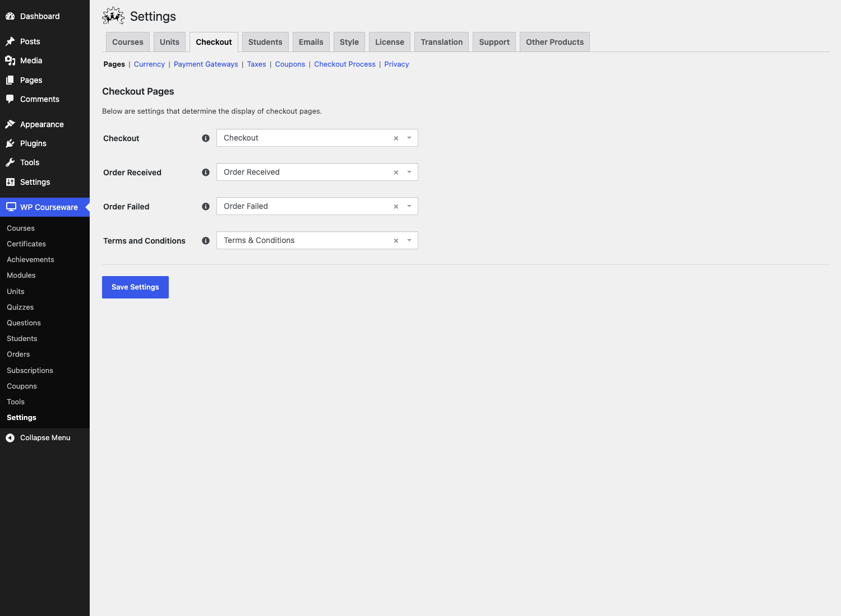Image resolution: width=841 pixels, height=616 pixels.
Task: Select the Pages sub-section link
Action: point(114,64)
